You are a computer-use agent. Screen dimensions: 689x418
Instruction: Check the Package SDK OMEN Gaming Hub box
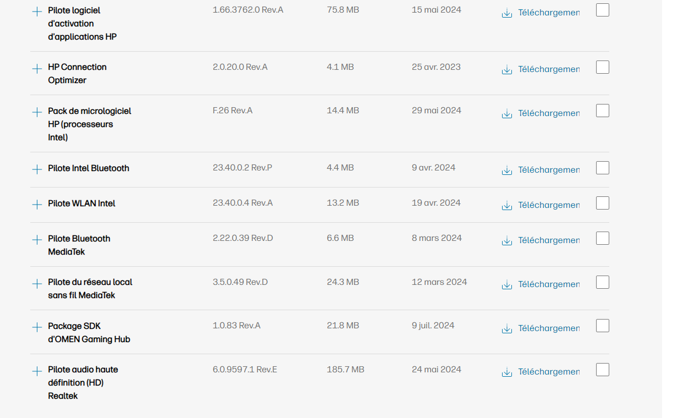point(603,326)
